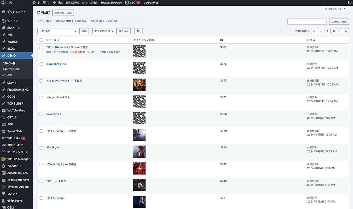Open the Zipaddr-JP gear icon
Image resolution: width=353 pixels, height=209 pixels.
[4, 166]
